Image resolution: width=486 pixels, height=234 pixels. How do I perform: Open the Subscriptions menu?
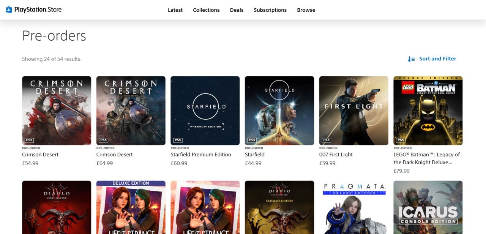coord(270,10)
